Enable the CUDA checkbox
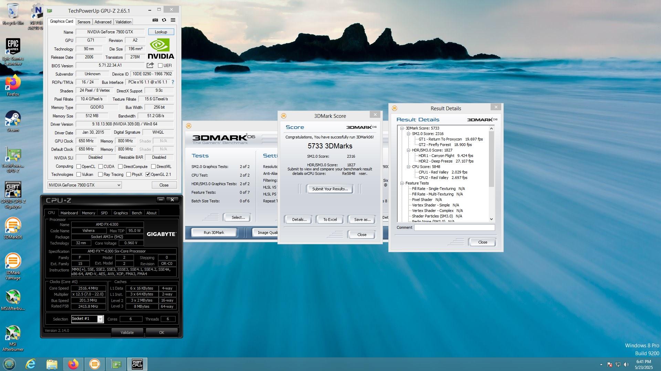 [101, 167]
